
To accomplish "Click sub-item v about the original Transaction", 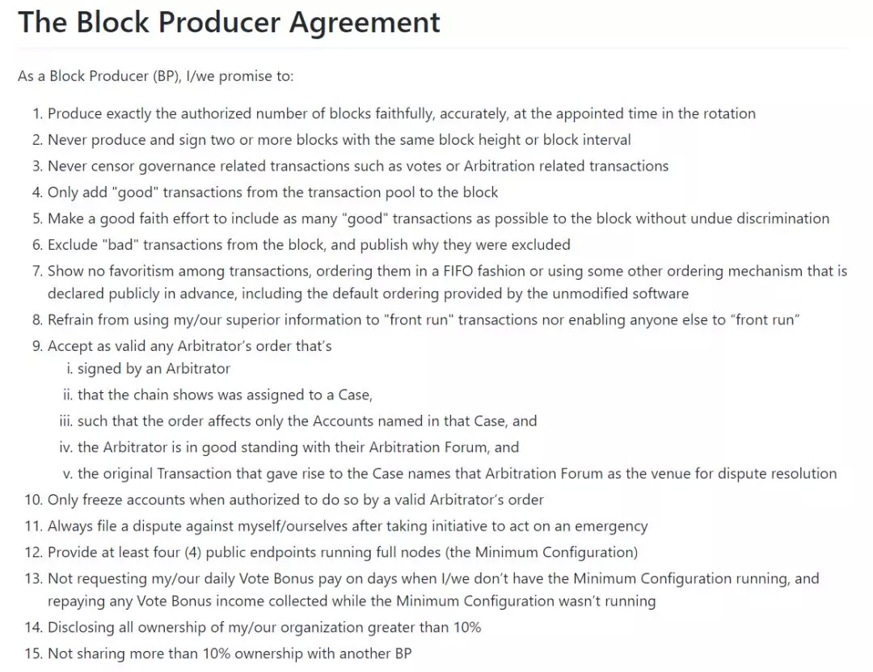I will pyautogui.click(x=457, y=473).
